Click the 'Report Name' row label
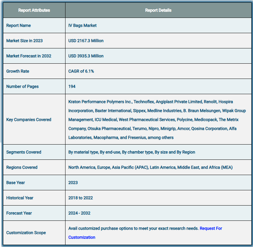This screenshot has width=253, height=247. pyautogui.click(x=19, y=26)
